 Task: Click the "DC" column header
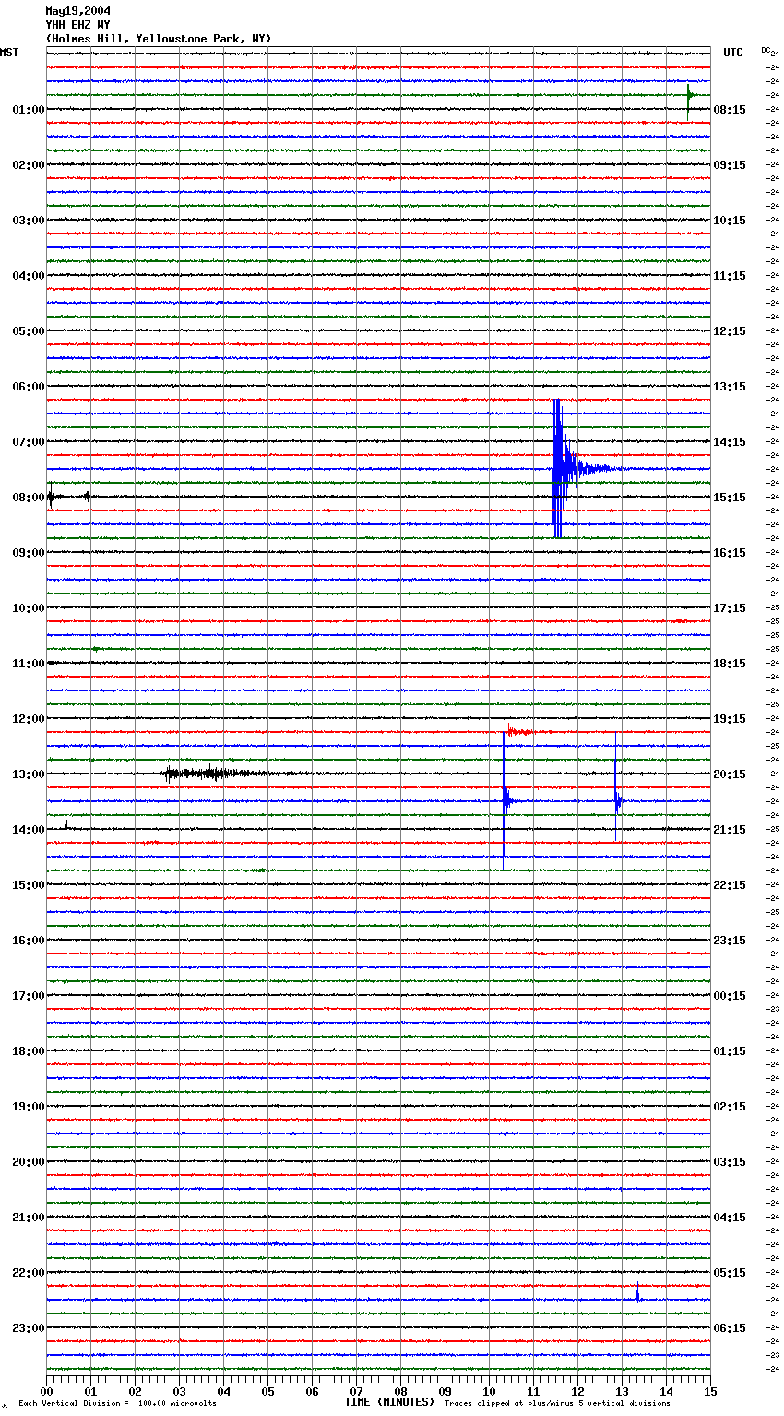pyautogui.click(x=766, y=50)
